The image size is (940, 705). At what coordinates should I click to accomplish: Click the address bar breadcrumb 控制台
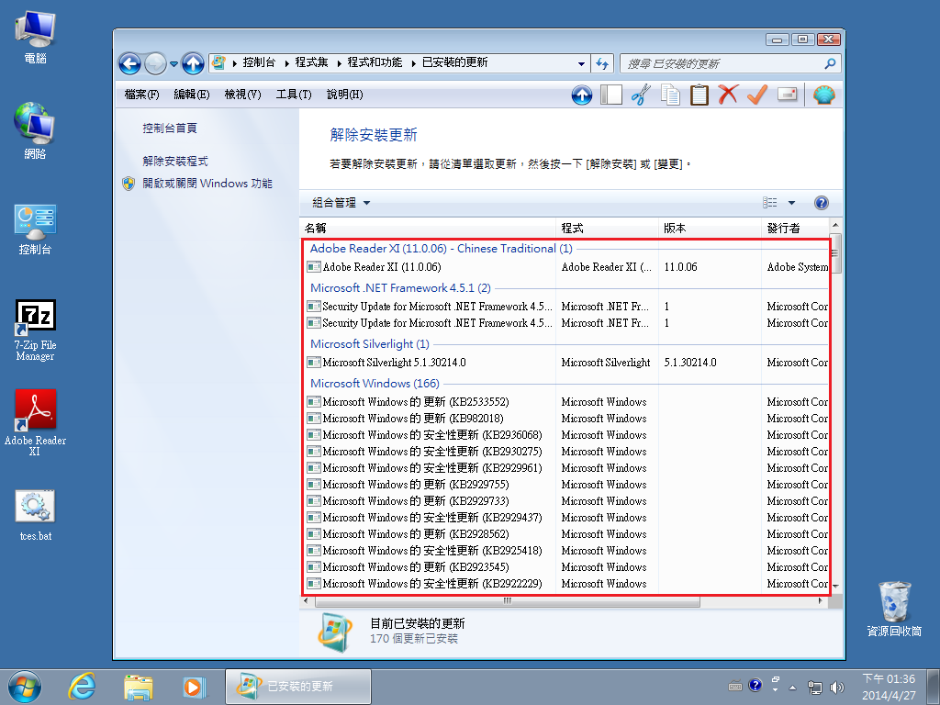pos(259,62)
